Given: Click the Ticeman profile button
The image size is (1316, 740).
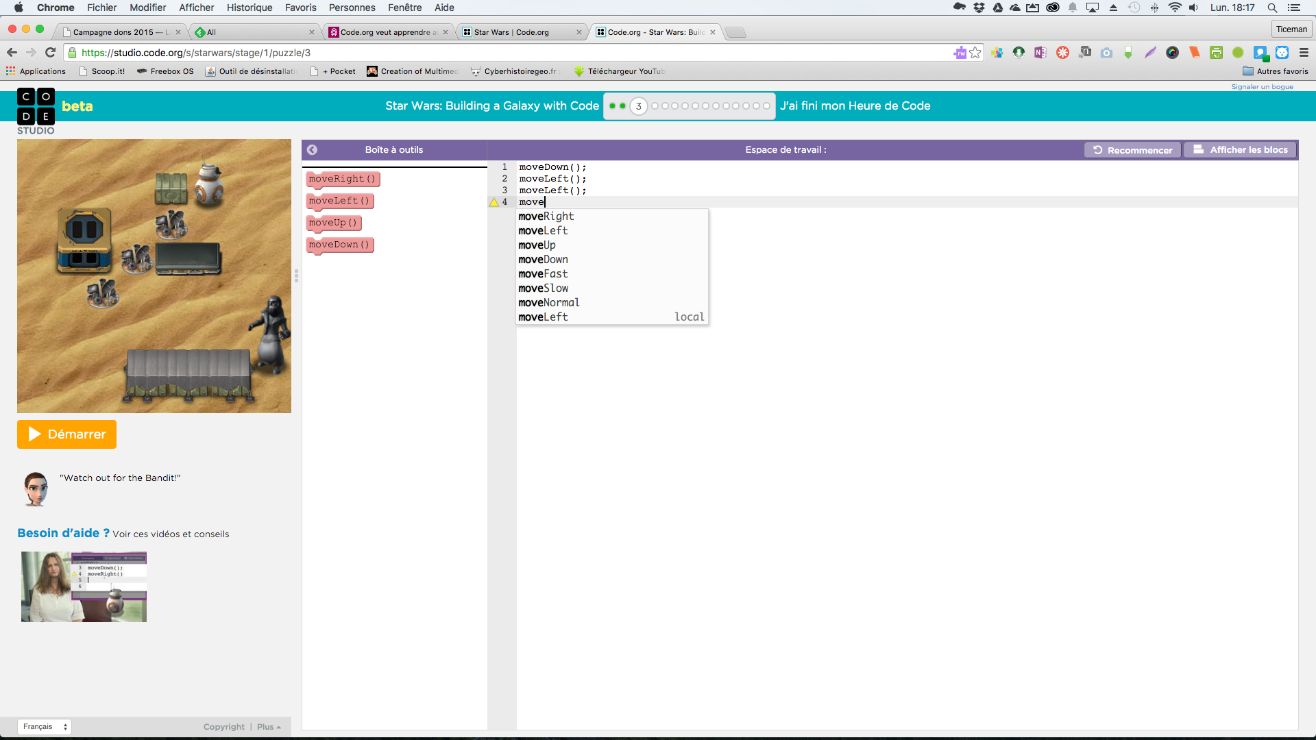Looking at the screenshot, I should tap(1291, 29).
